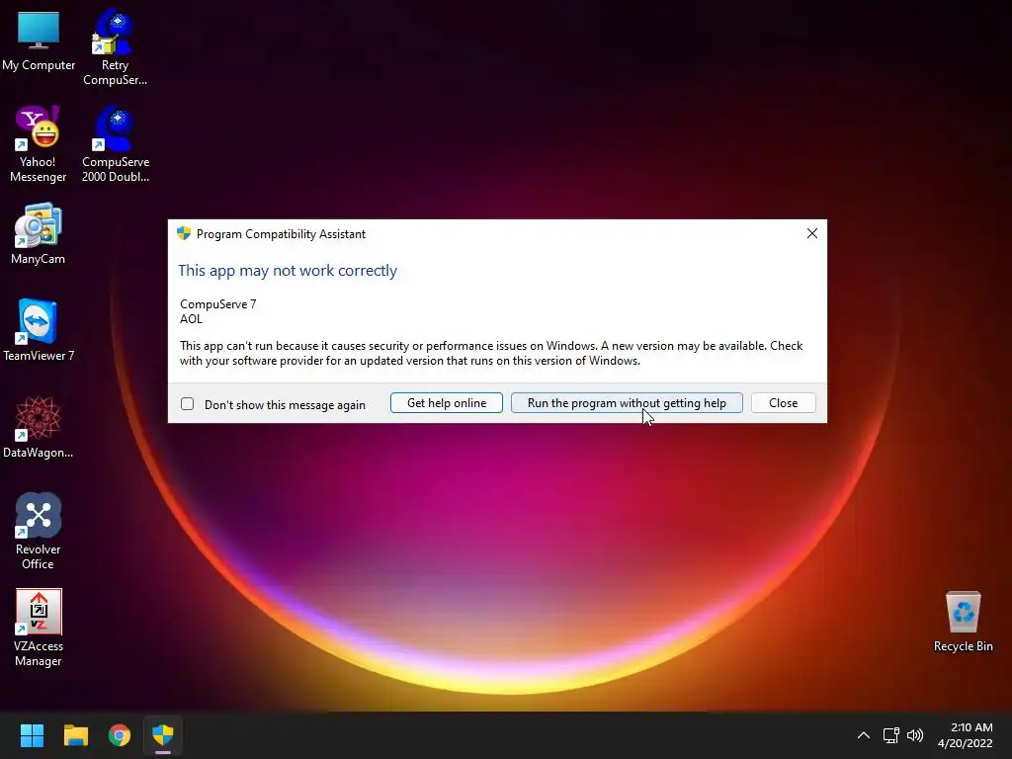Click the 'AOL' publisher text
The height and width of the screenshot is (759, 1012).
[x=191, y=319]
